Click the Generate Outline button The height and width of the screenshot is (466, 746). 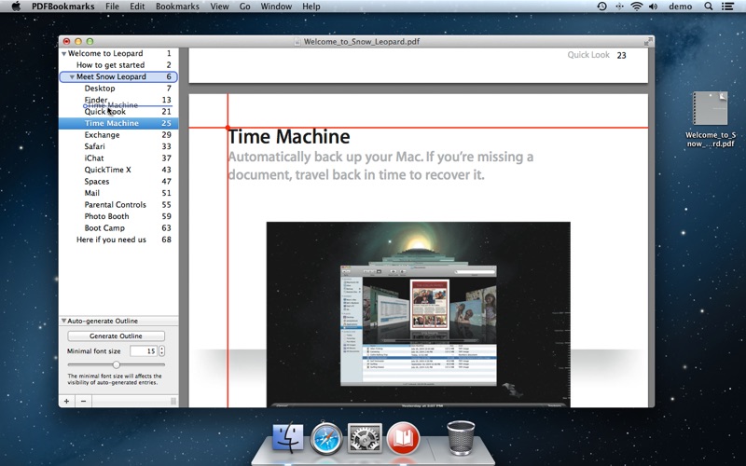click(116, 336)
